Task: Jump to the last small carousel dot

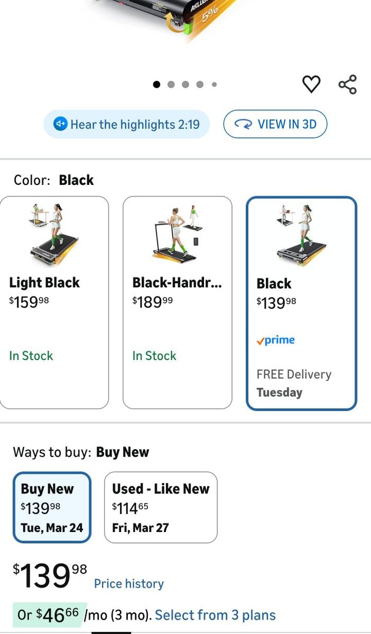Action: 214,85
